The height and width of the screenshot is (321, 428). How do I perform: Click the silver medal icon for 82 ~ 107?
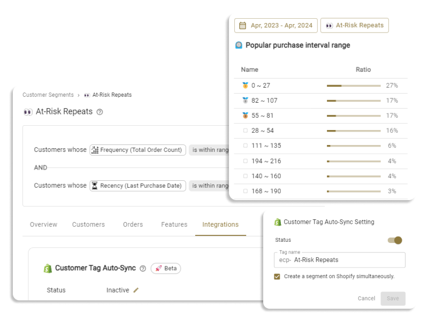pos(246,101)
